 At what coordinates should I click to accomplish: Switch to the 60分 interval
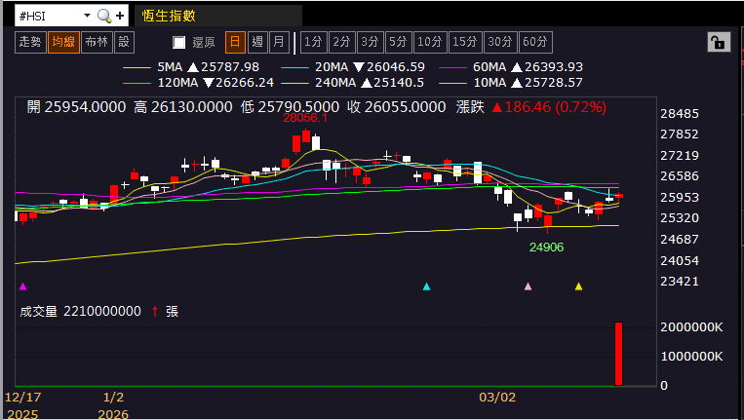(535, 42)
